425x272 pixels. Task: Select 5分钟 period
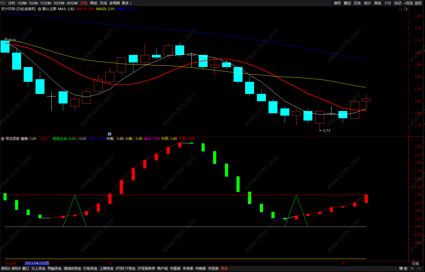[33, 3]
